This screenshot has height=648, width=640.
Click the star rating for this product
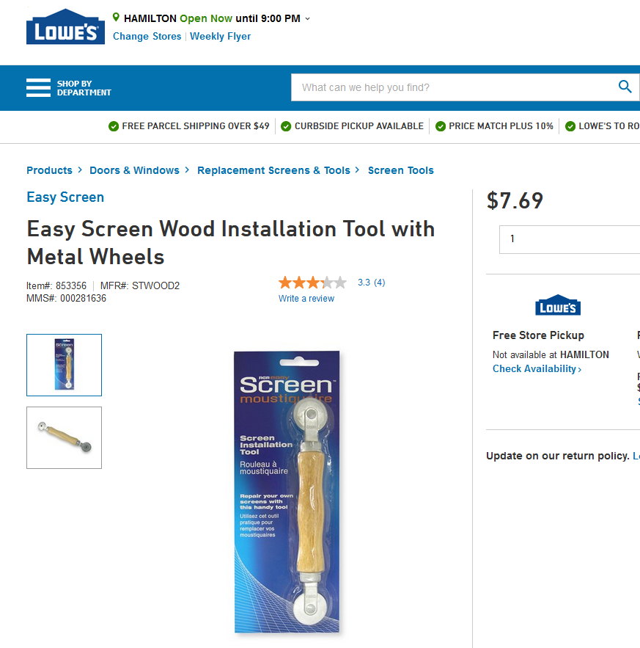(312, 283)
